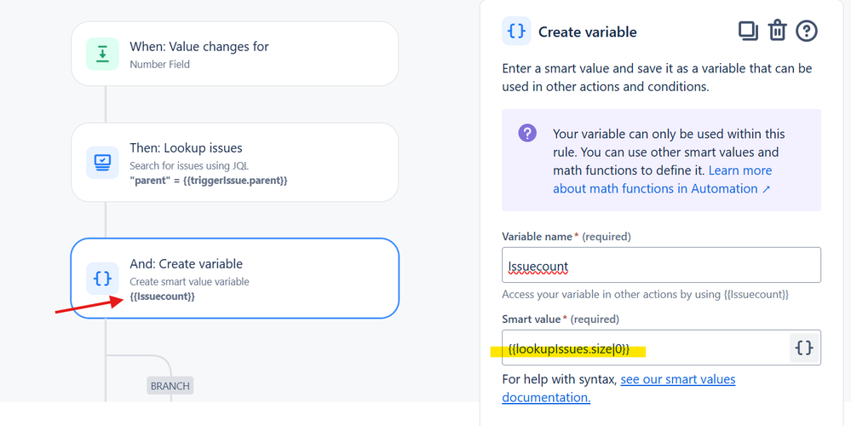Open the smart value picker braces button
851x426 pixels.
pos(804,348)
